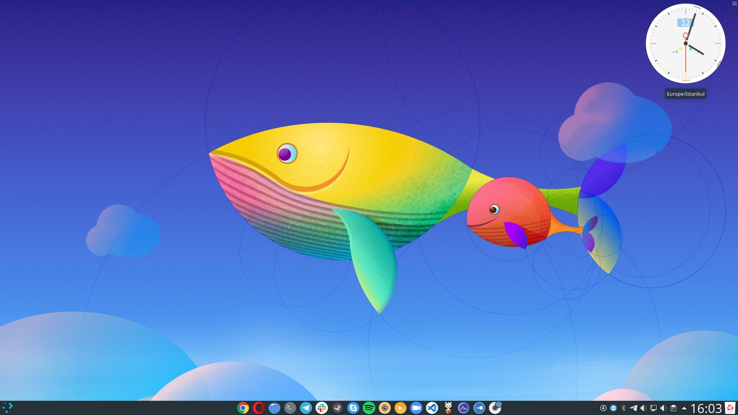Launch Steam from the taskbar
The width and height of the screenshot is (738, 415).
pos(337,408)
